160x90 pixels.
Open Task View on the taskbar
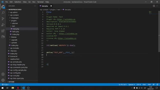pyautogui.click(x=7, y=88)
